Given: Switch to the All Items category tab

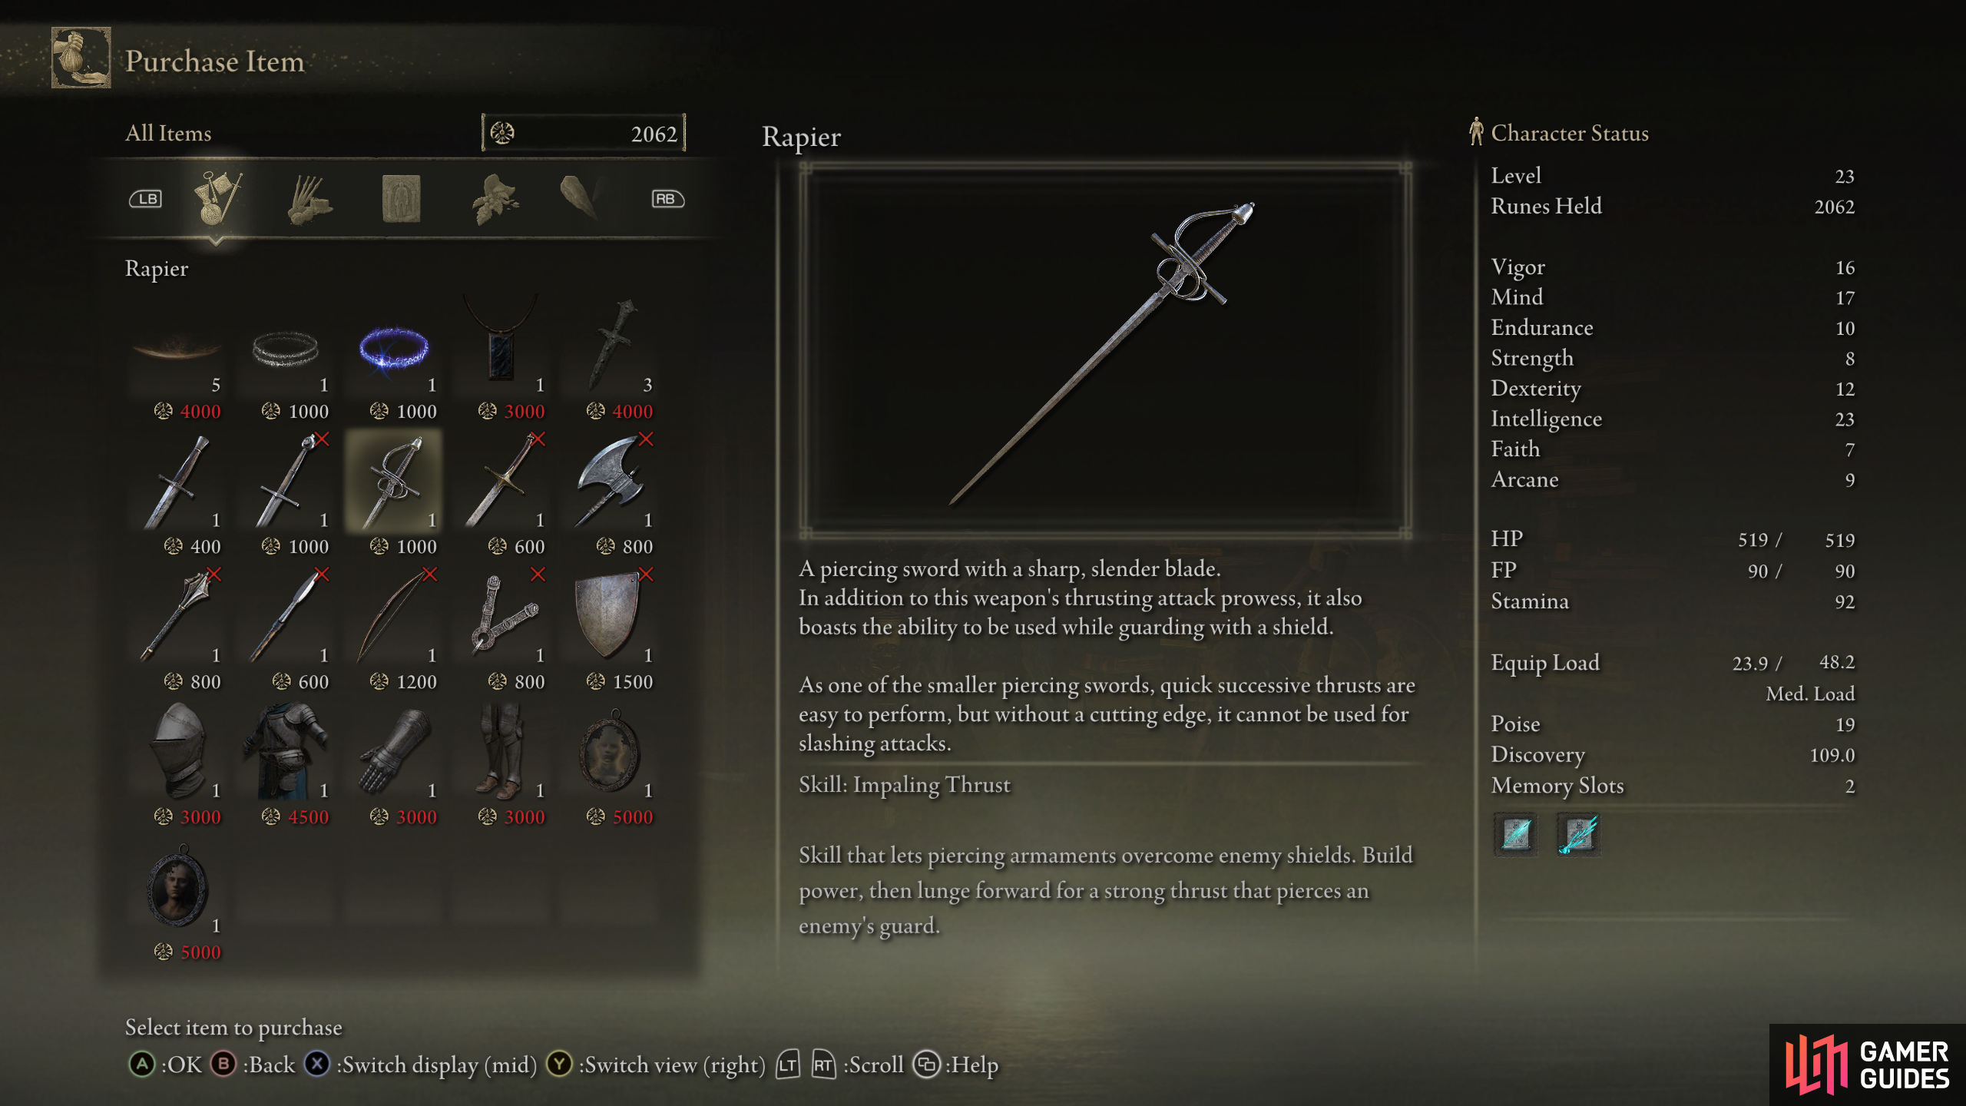Looking at the screenshot, I should (x=217, y=198).
